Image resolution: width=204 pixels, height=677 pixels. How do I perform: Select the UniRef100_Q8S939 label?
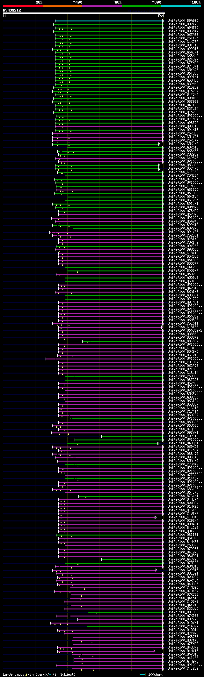(183, 102)
